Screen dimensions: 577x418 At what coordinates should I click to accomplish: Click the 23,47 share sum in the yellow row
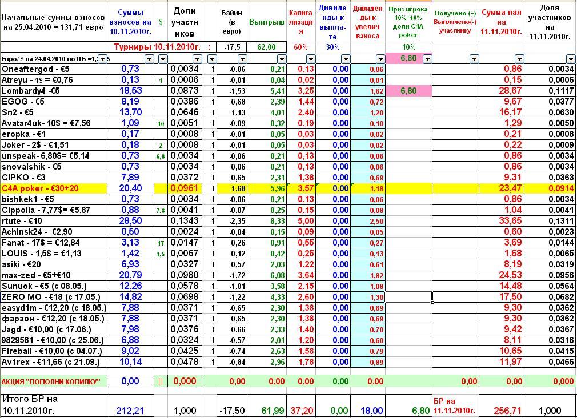[x=502, y=188]
